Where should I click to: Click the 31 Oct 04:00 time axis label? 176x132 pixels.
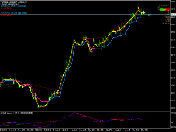pyautogui.click(x=48, y=130)
